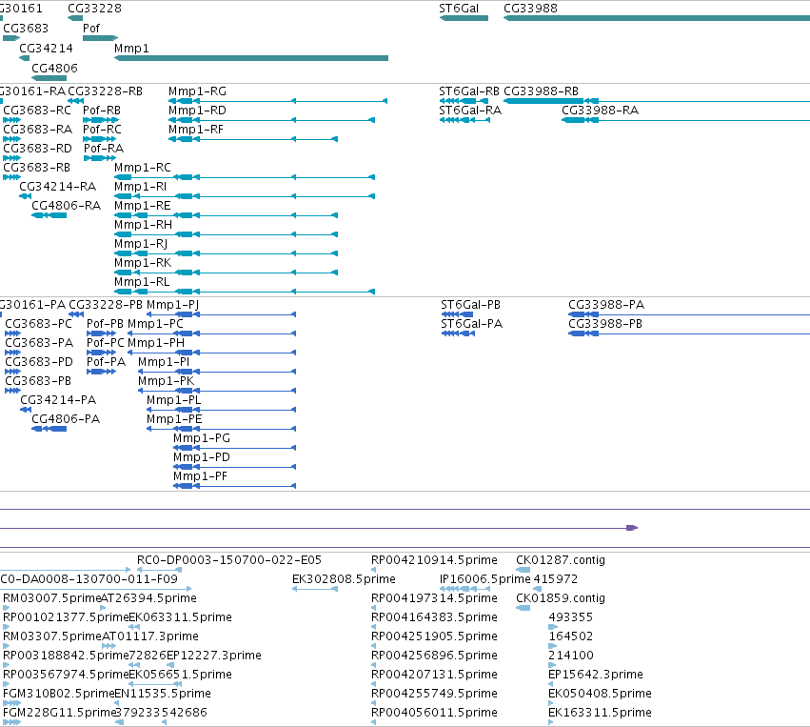Select the CG4806 gene label
Image resolution: width=810 pixels, height=727 pixels.
[x=54, y=69]
